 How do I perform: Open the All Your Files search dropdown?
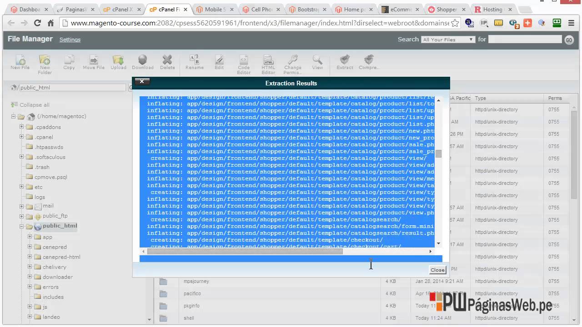448,40
